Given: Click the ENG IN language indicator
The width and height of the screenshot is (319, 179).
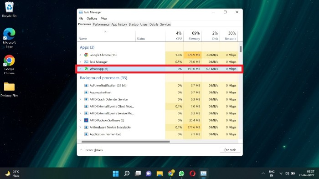Looking at the screenshot, I should (272, 174).
